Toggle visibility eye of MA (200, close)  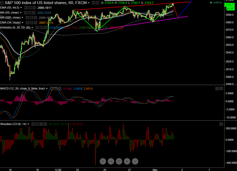click(x=27, y=18)
